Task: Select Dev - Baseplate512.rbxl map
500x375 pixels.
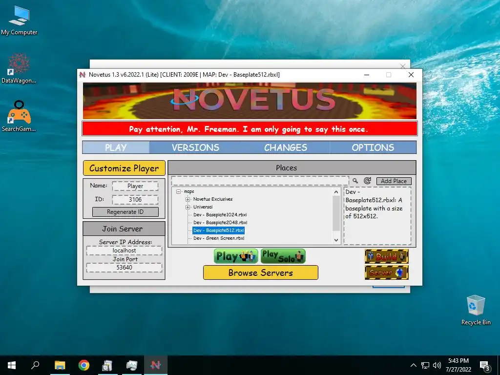Action: pos(218,230)
